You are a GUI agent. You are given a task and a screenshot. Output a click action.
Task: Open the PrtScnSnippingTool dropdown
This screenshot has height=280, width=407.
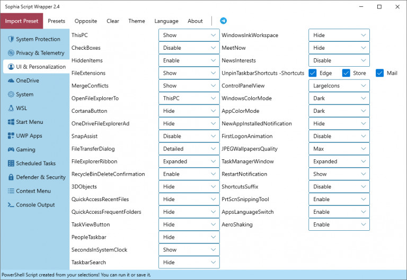(x=339, y=200)
